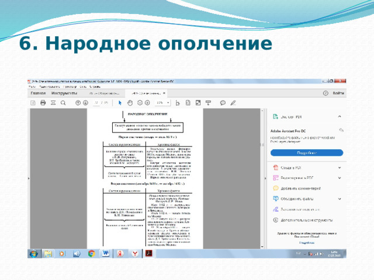
Task: Send file by email envelope icon
Action: [x=53, y=103]
